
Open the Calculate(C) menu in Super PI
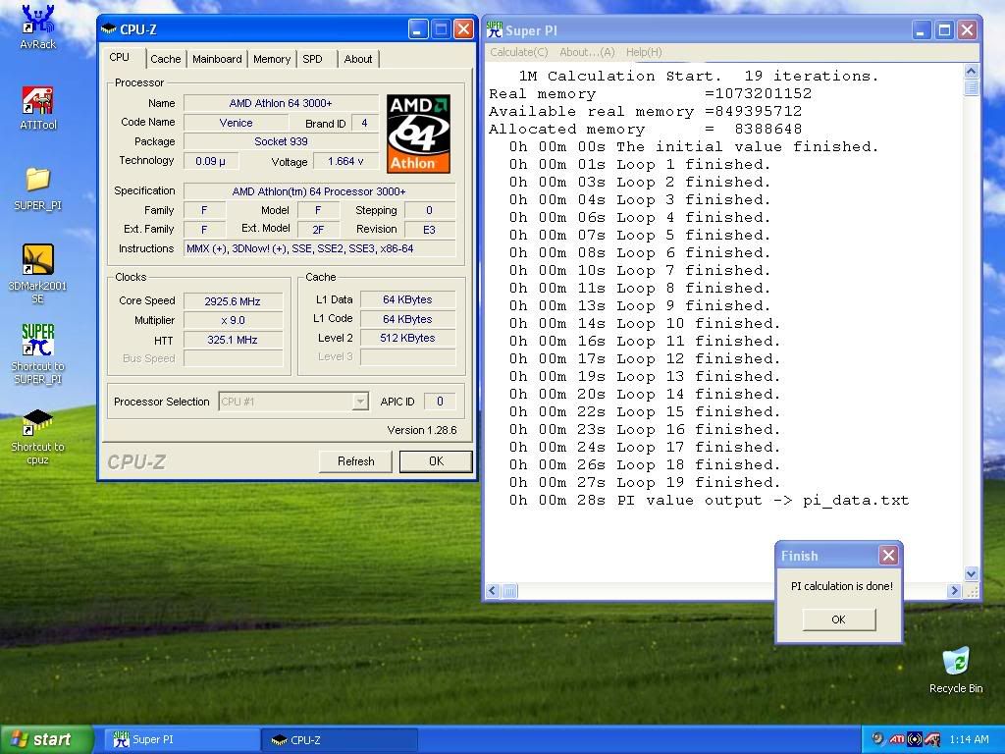[519, 52]
